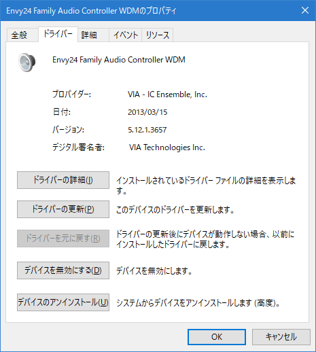The height and width of the screenshot is (352, 316).
Task: Click the greyed-out ドライバーを元に戻す(R) button
Action: click(63, 239)
